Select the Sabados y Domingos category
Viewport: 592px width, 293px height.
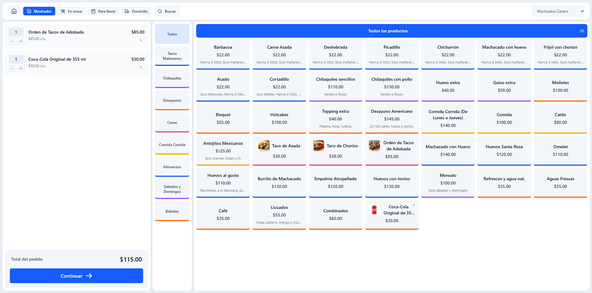click(172, 189)
